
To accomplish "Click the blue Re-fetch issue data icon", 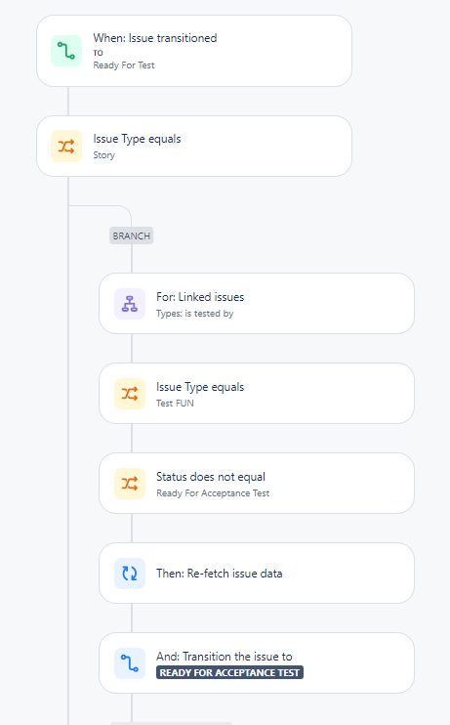I will point(130,574).
